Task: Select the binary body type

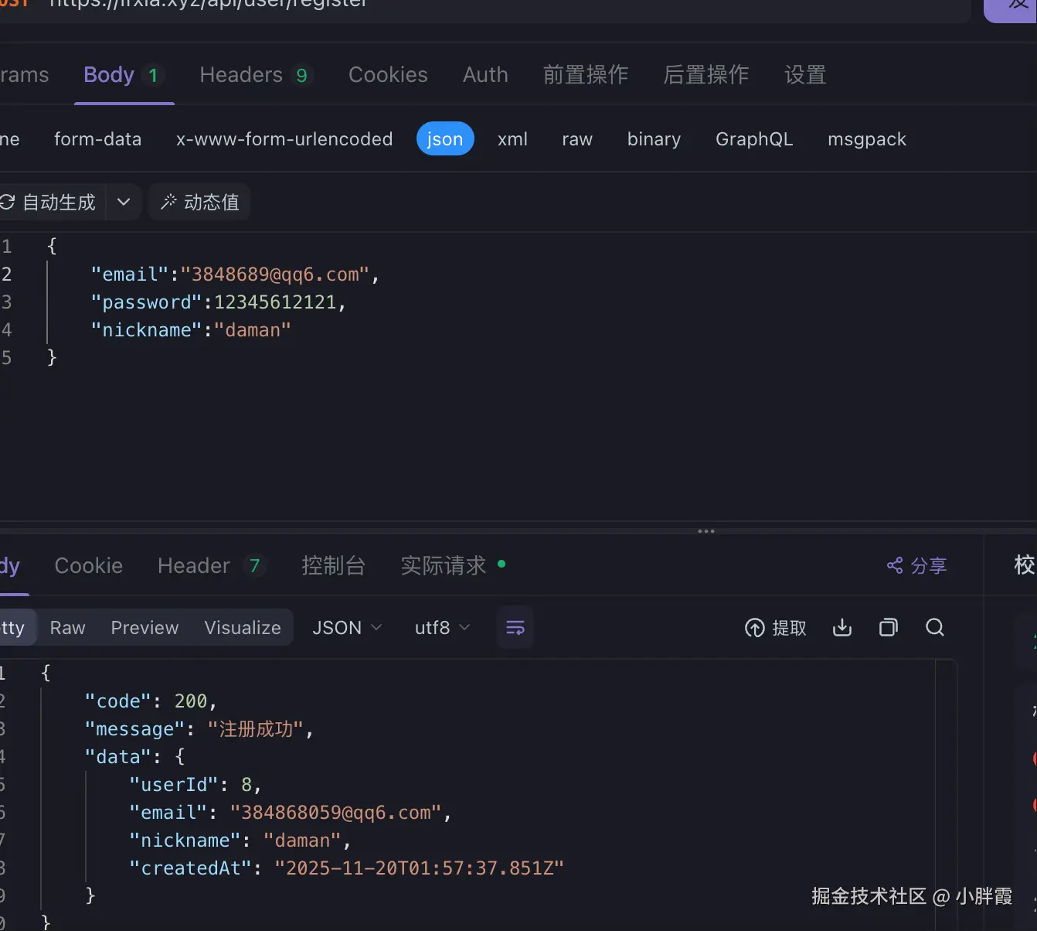Action: pos(654,139)
